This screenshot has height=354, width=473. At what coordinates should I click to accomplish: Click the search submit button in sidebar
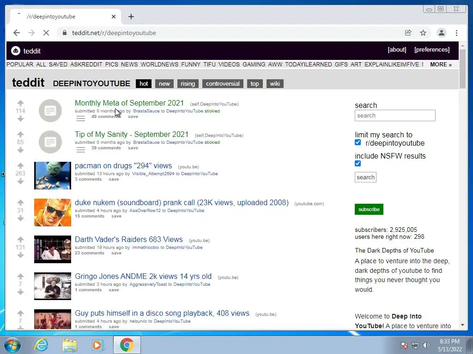click(366, 177)
